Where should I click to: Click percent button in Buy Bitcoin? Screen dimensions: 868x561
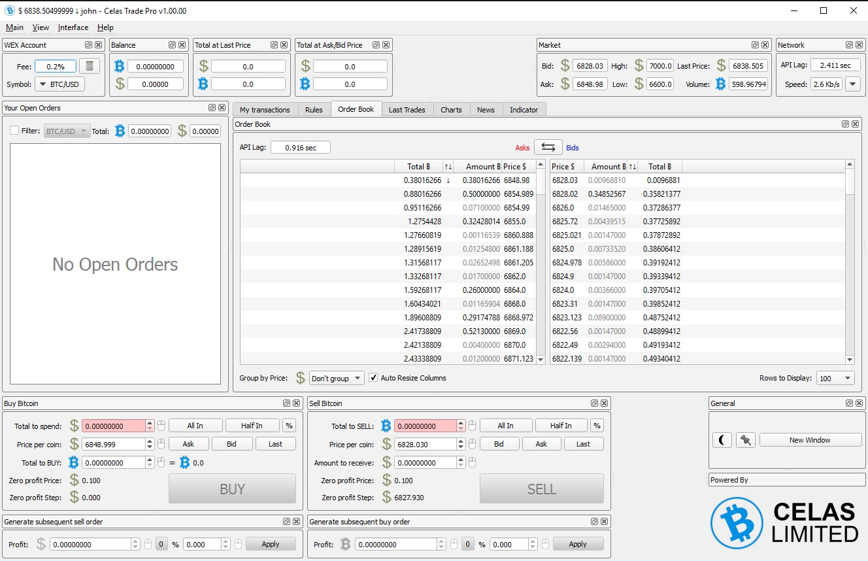coord(289,426)
